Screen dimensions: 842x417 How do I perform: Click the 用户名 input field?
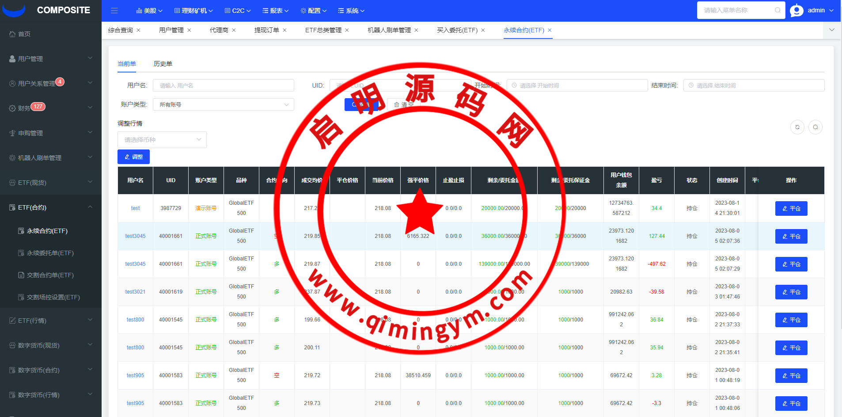pyautogui.click(x=223, y=85)
